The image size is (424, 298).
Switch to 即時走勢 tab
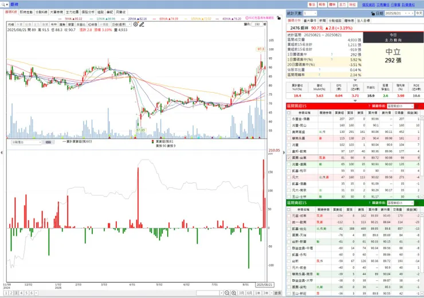point(26,12)
